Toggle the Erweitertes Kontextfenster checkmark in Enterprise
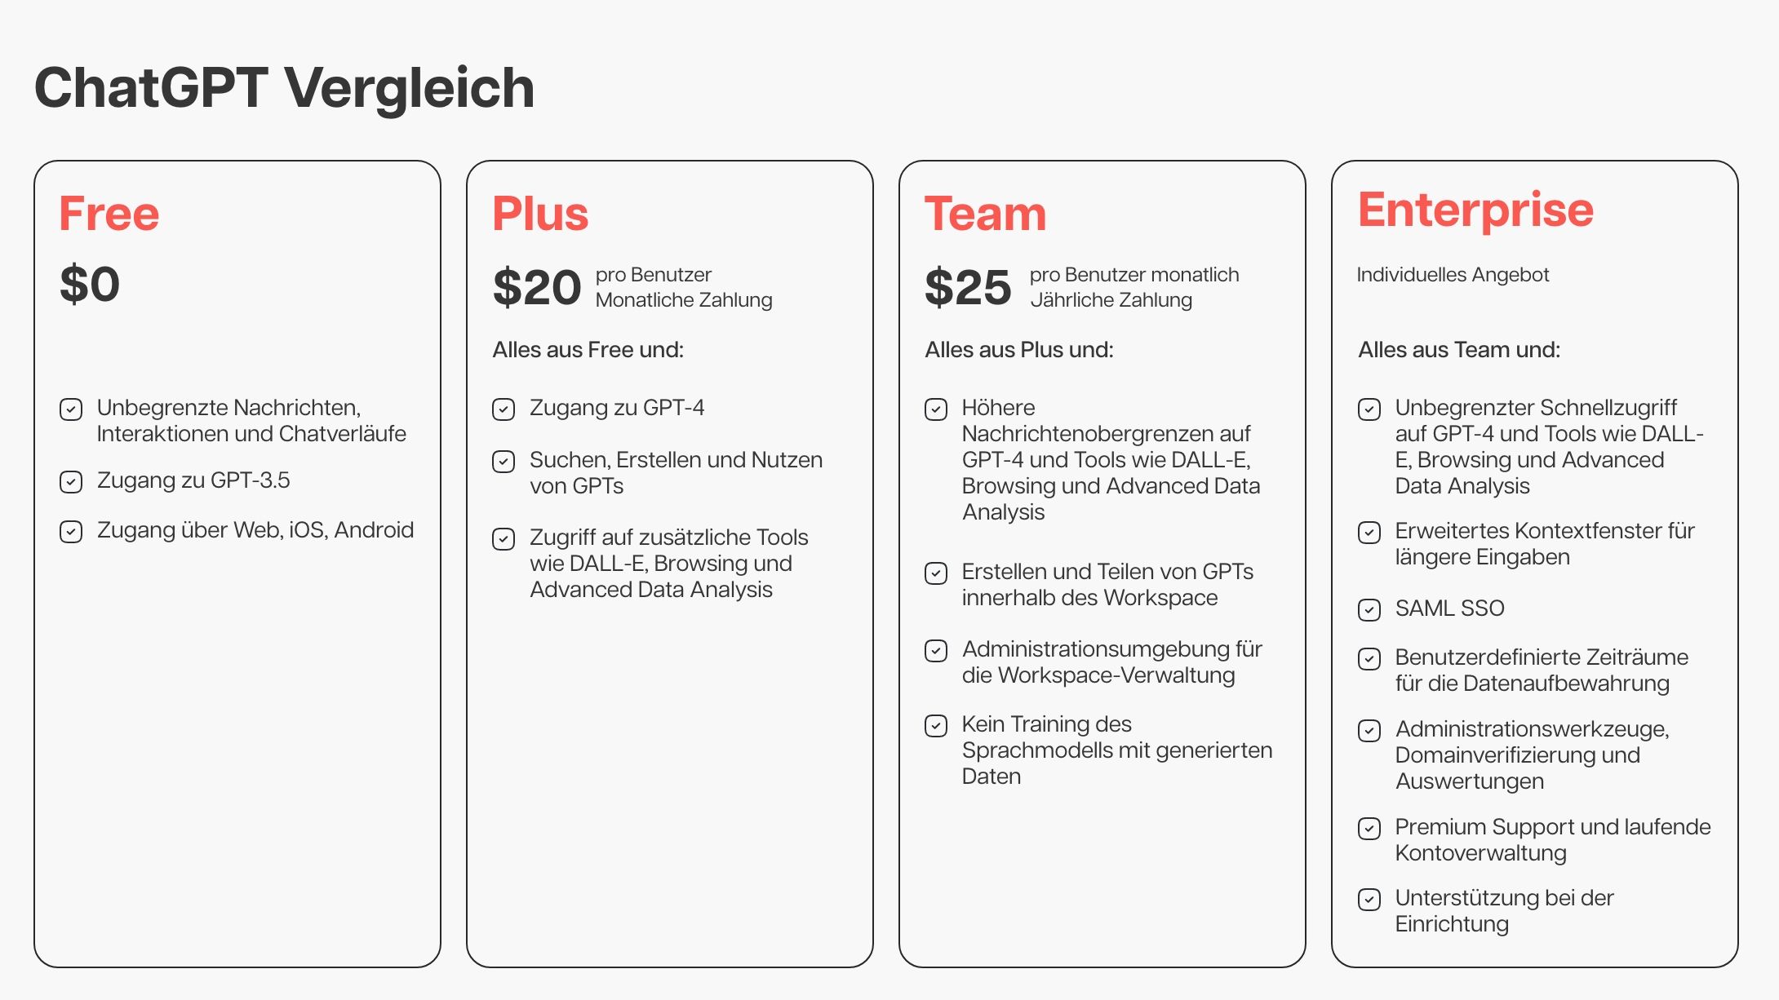Image resolution: width=1779 pixels, height=1000 pixels. 1369,532
